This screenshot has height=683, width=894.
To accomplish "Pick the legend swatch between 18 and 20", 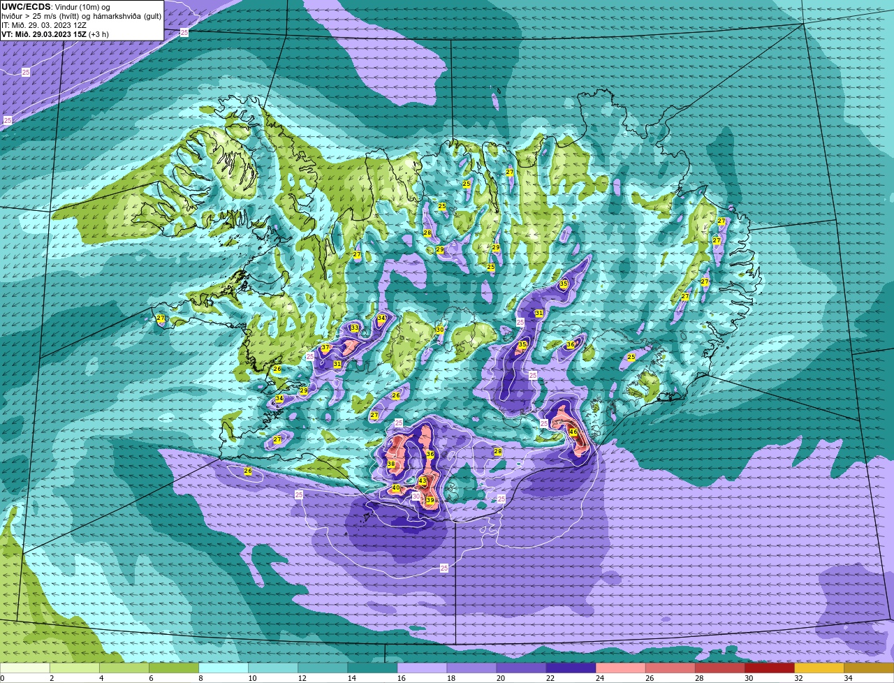I will (471, 668).
